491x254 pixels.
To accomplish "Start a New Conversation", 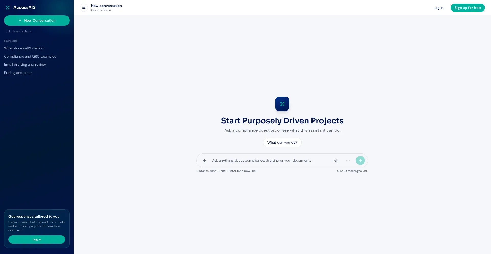I will (37, 20).
